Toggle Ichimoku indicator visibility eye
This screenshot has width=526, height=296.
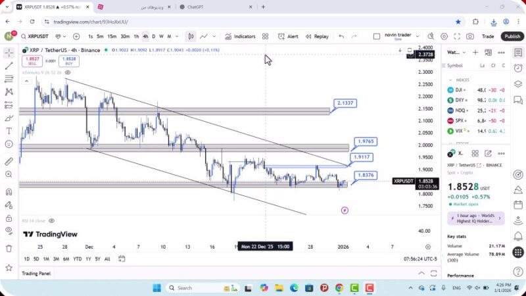click(67, 72)
